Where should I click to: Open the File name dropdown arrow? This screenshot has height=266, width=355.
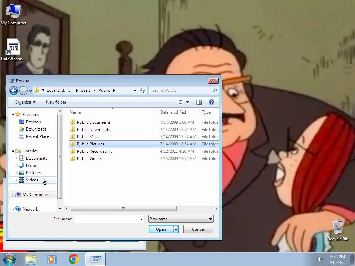[x=141, y=219]
